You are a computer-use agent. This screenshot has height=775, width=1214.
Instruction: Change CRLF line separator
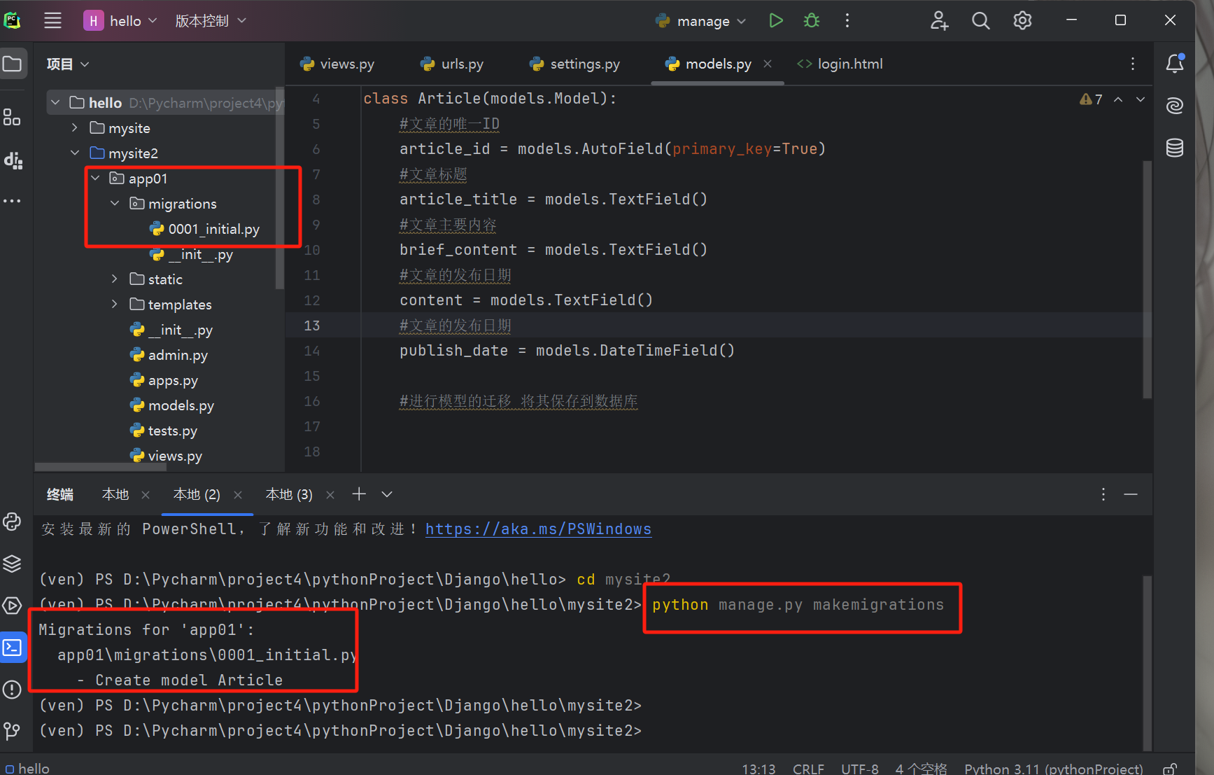(x=808, y=769)
